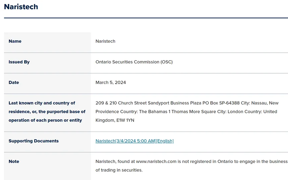288x180 pixels.
Task: Click Ontario Securities Commission (OSC) text
Action: coord(134,62)
